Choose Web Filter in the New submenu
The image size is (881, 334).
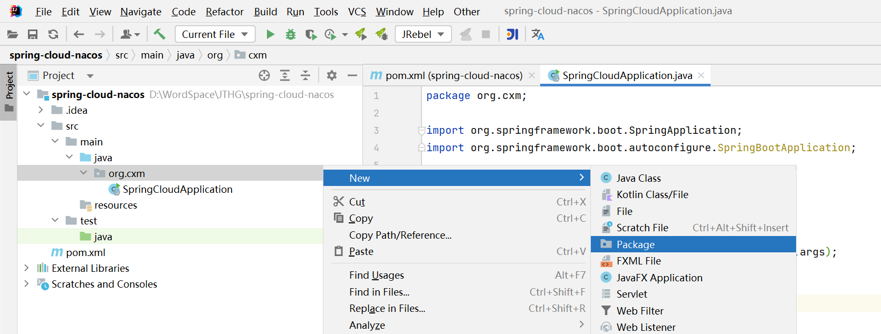693,311
